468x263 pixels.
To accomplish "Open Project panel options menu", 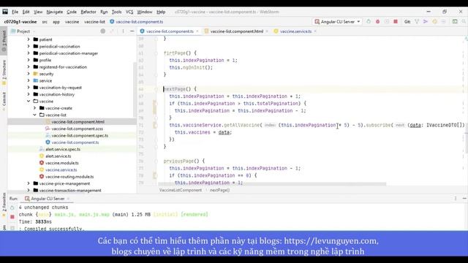I will click(x=123, y=31).
